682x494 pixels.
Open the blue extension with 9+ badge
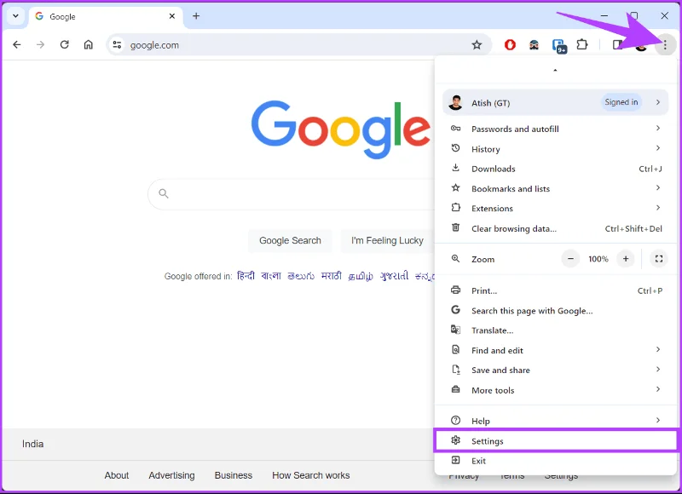(x=558, y=46)
